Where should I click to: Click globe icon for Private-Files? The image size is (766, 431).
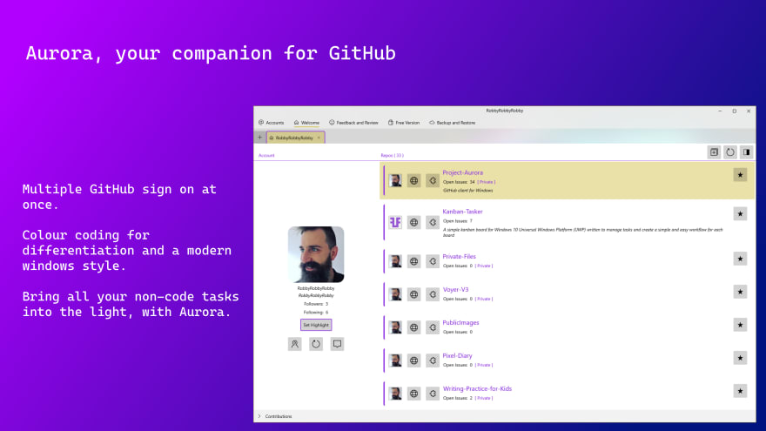[x=413, y=261]
